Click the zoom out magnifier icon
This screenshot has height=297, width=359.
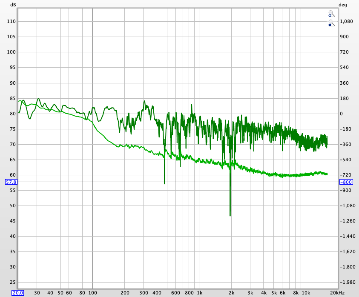point(331,23)
